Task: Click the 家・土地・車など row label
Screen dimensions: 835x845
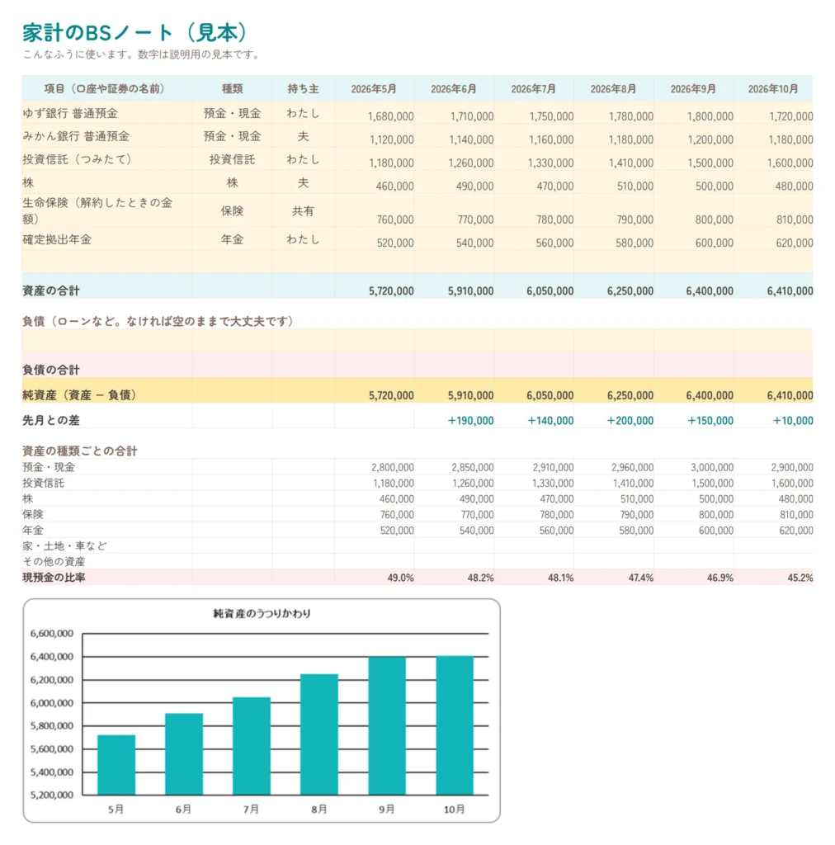Action: coord(64,546)
